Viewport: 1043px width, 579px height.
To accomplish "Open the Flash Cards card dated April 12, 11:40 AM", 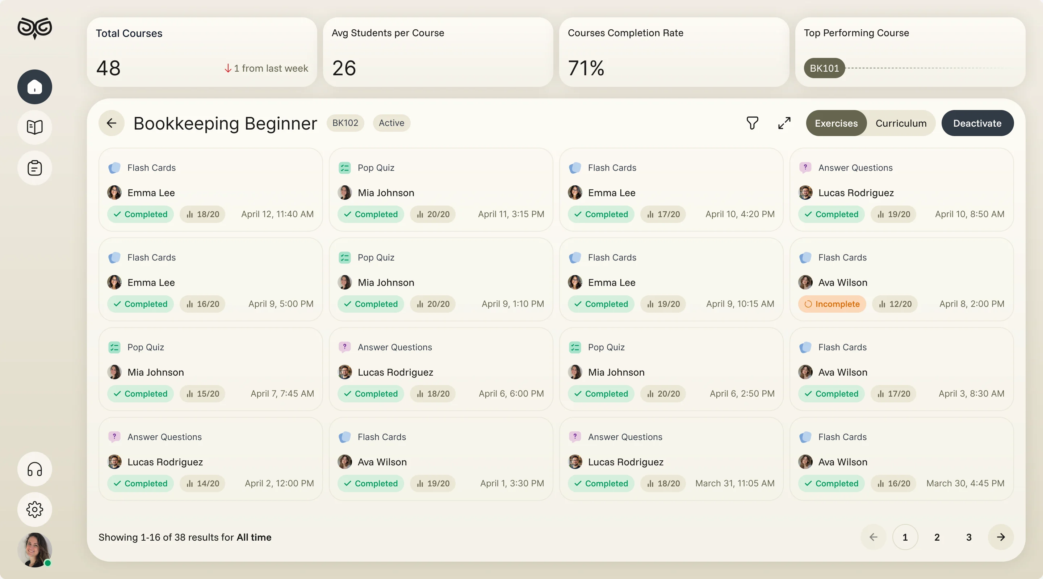I will 210,189.
